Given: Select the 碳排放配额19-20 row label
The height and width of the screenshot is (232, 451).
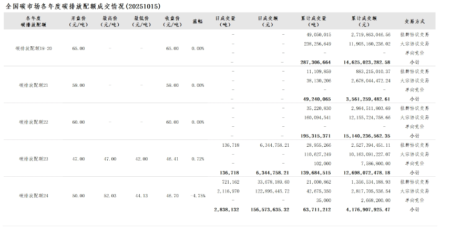Looking at the screenshot, I should click(x=34, y=48).
